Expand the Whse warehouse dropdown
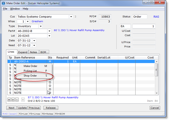 point(28,21)
